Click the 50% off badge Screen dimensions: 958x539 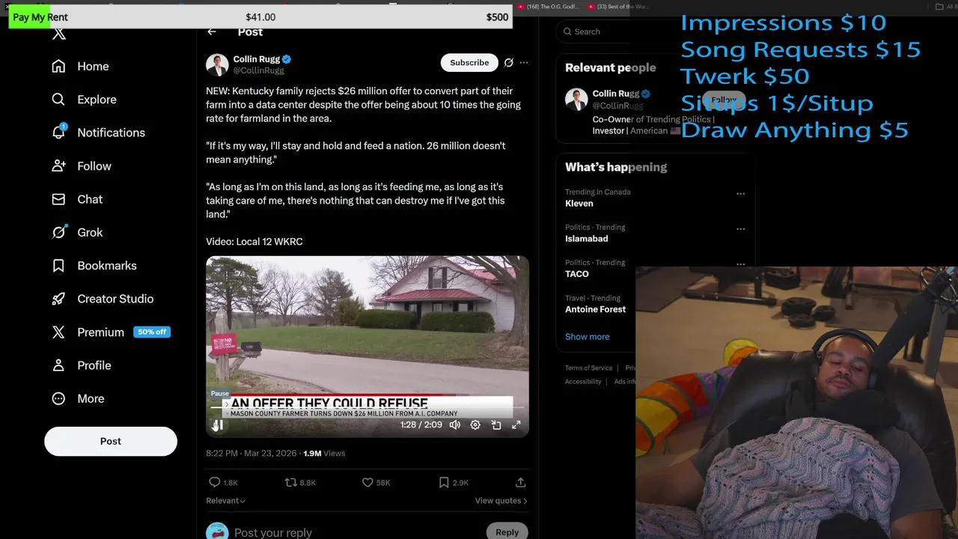152,332
